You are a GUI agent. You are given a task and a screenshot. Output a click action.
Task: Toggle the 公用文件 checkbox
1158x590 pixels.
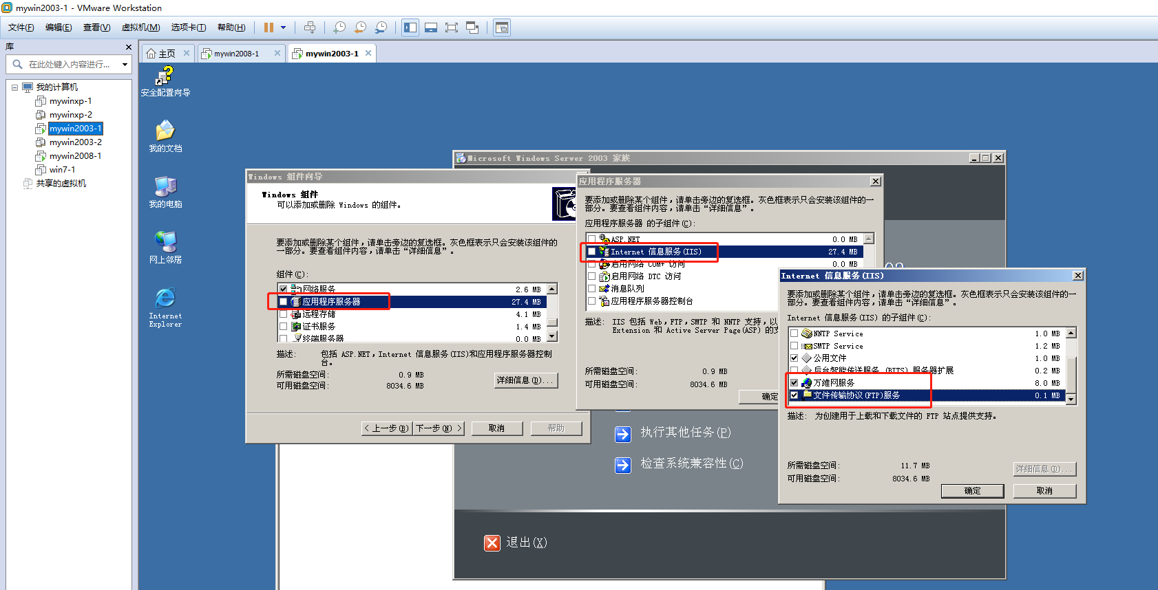[x=794, y=358]
